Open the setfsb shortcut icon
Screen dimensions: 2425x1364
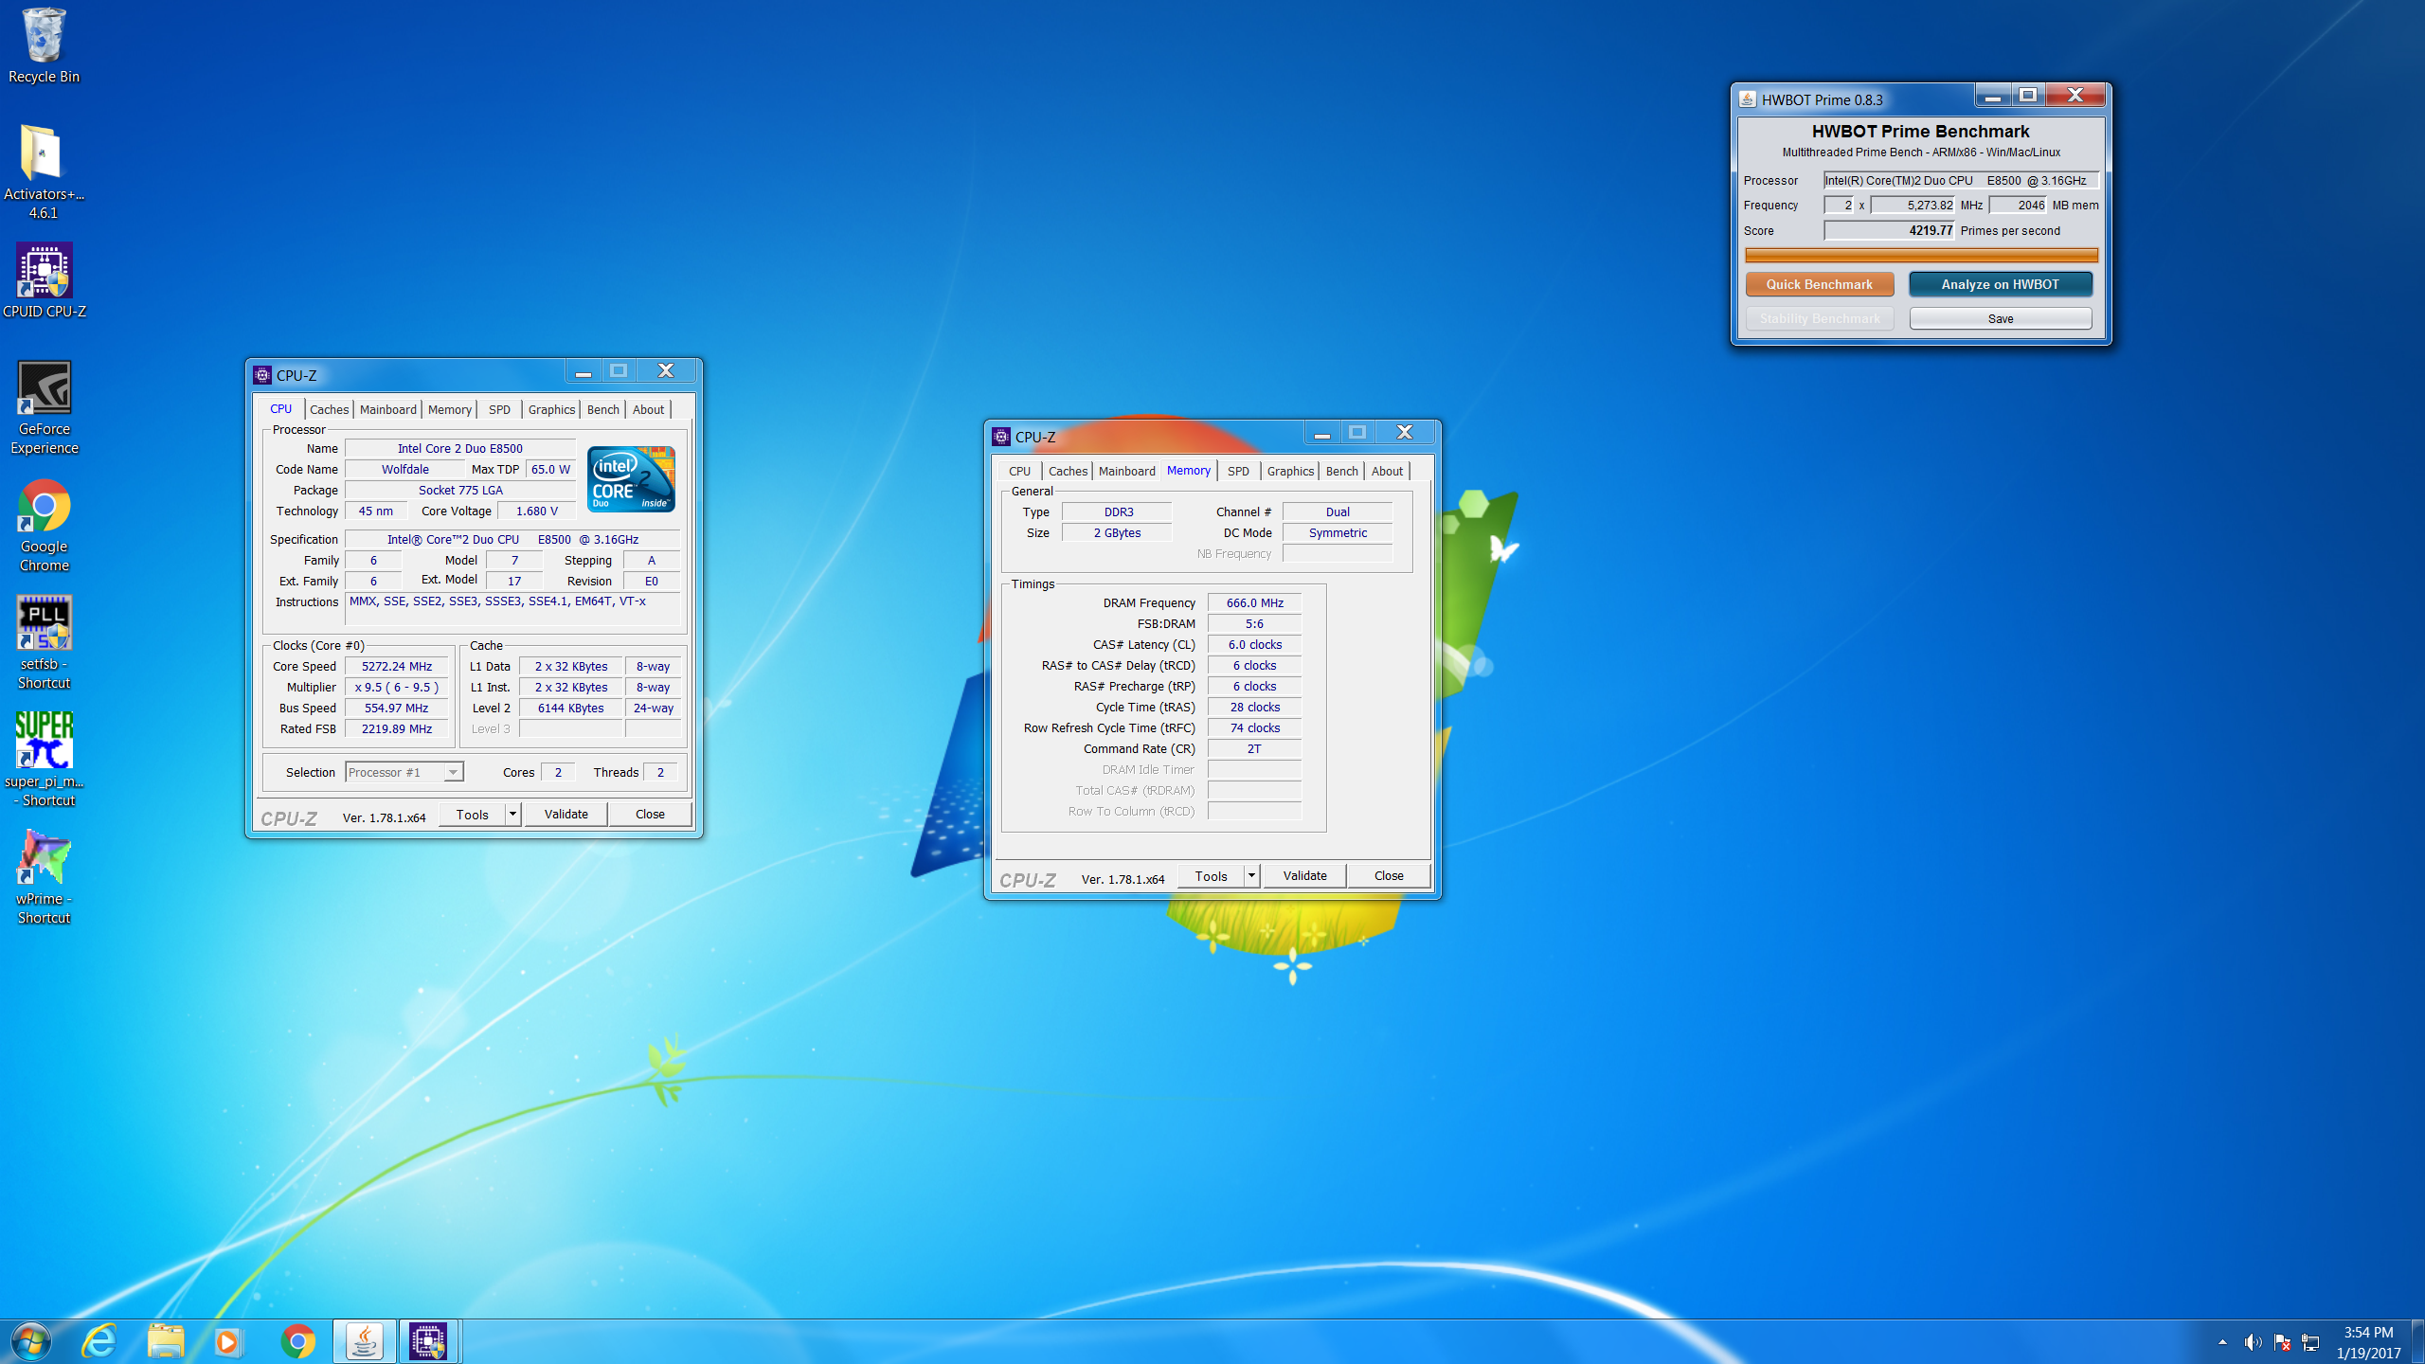pos(44,642)
